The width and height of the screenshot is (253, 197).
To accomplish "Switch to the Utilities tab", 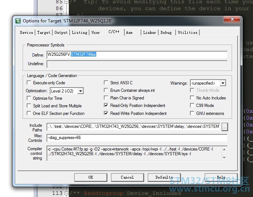I will coord(188,32).
